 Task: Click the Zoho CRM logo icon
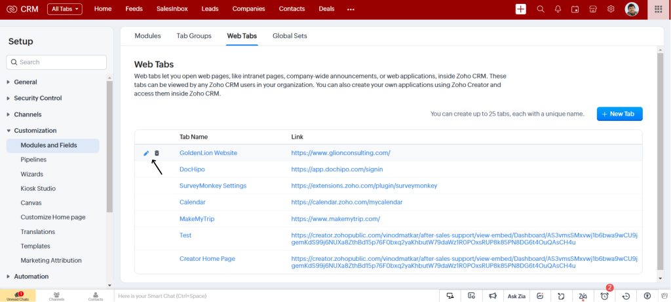point(12,9)
